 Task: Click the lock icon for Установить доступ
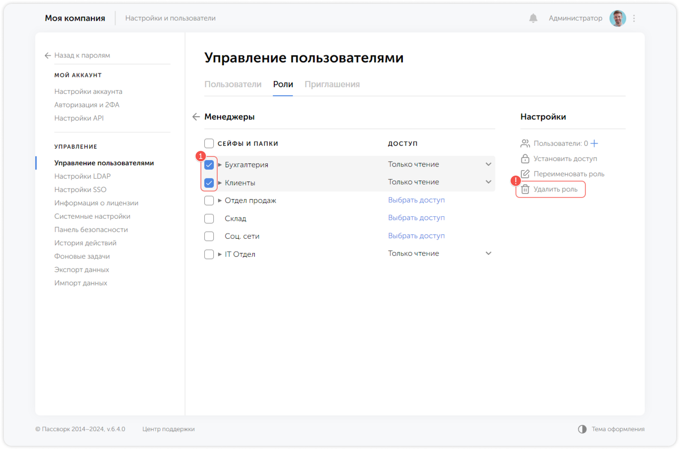tap(525, 159)
